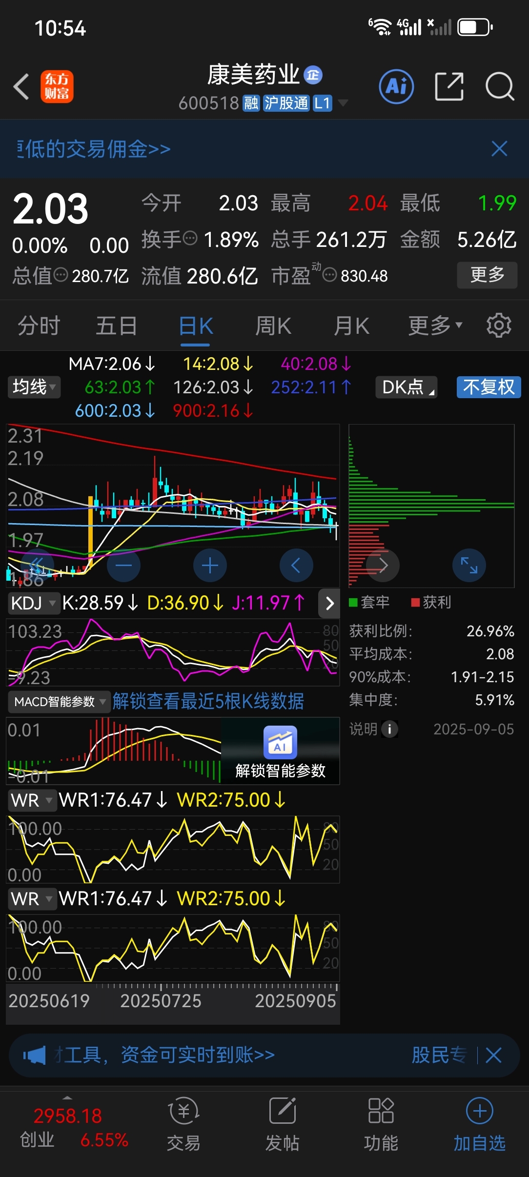Tap the red 获利 legend swatch
529x1177 pixels.
416,602
